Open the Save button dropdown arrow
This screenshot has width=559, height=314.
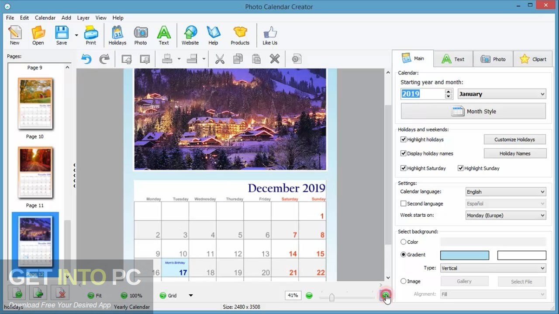76,35
